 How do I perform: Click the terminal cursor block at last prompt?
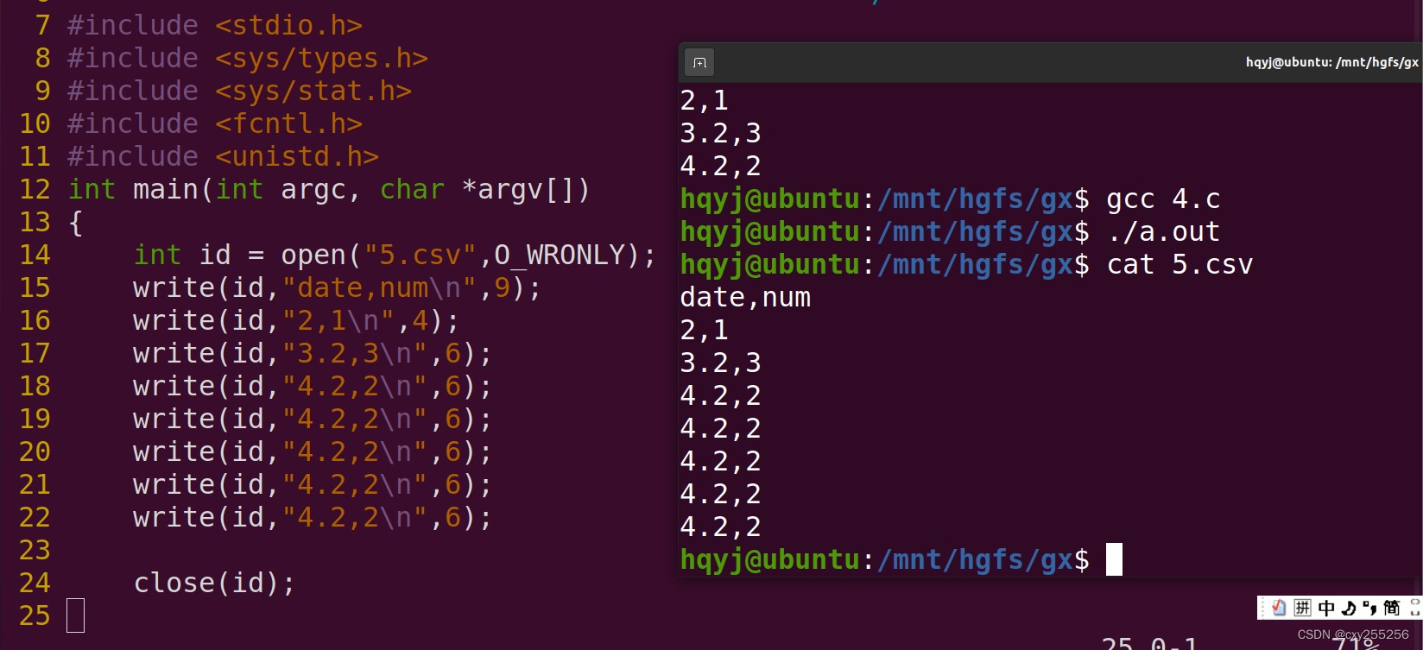pos(1115,559)
